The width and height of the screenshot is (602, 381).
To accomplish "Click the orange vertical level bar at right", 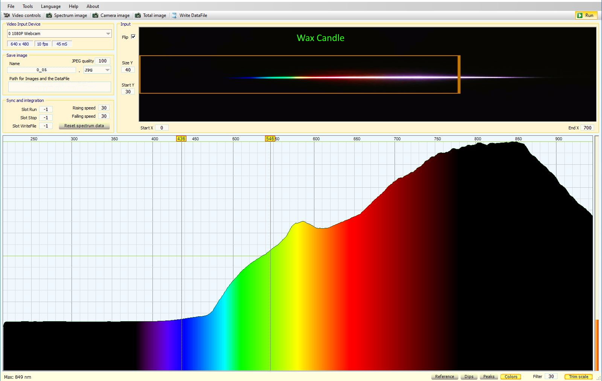I will [x=597, y=345].
